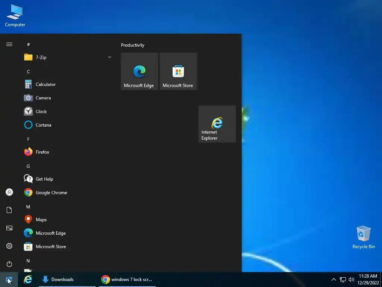Click the 'C' letter header in app list

tap(28, 71)
